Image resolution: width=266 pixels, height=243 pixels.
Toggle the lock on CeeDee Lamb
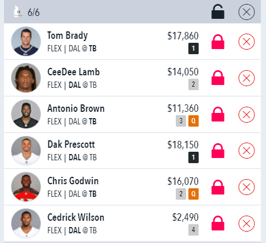click(x=218, y=78)
